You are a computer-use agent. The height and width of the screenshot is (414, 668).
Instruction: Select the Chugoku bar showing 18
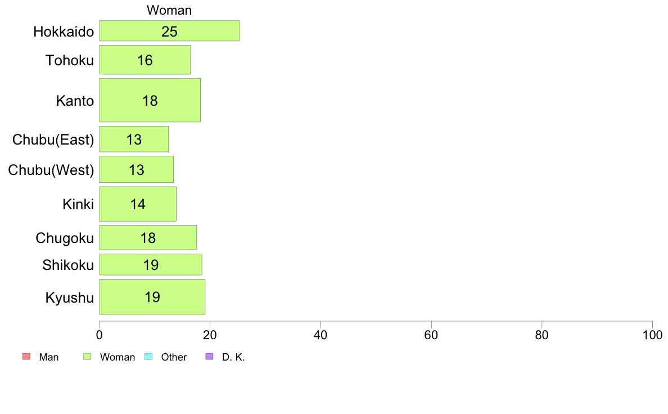[x=148, y=237]
